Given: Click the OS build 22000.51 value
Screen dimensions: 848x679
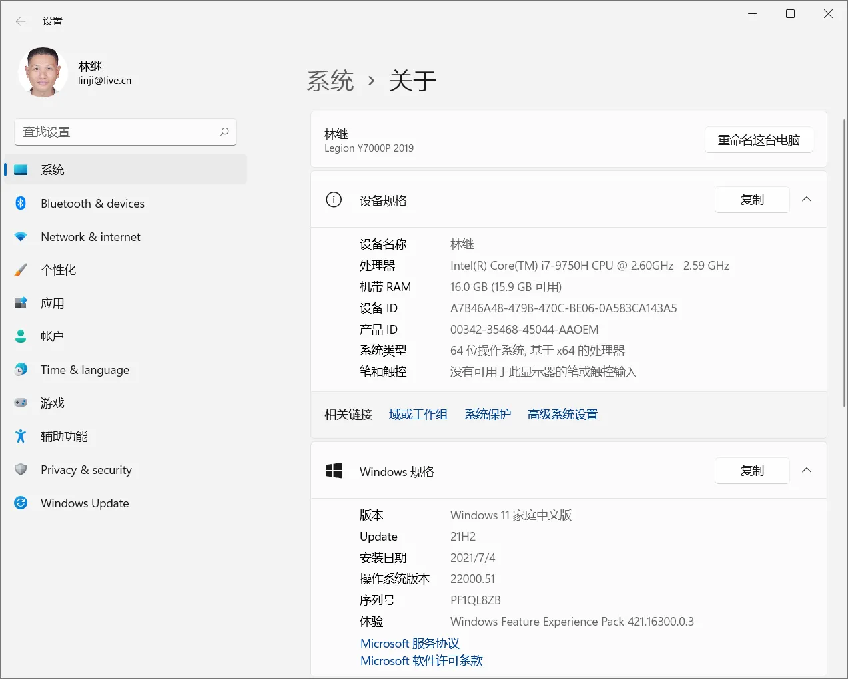Looking at the screenshot, I should pos(473,579).
